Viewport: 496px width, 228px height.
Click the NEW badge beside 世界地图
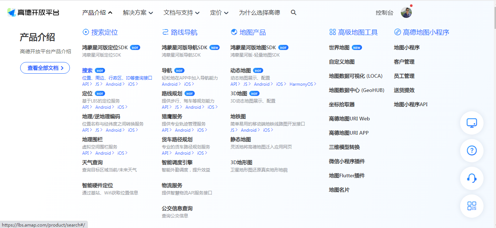click(357, 47)
